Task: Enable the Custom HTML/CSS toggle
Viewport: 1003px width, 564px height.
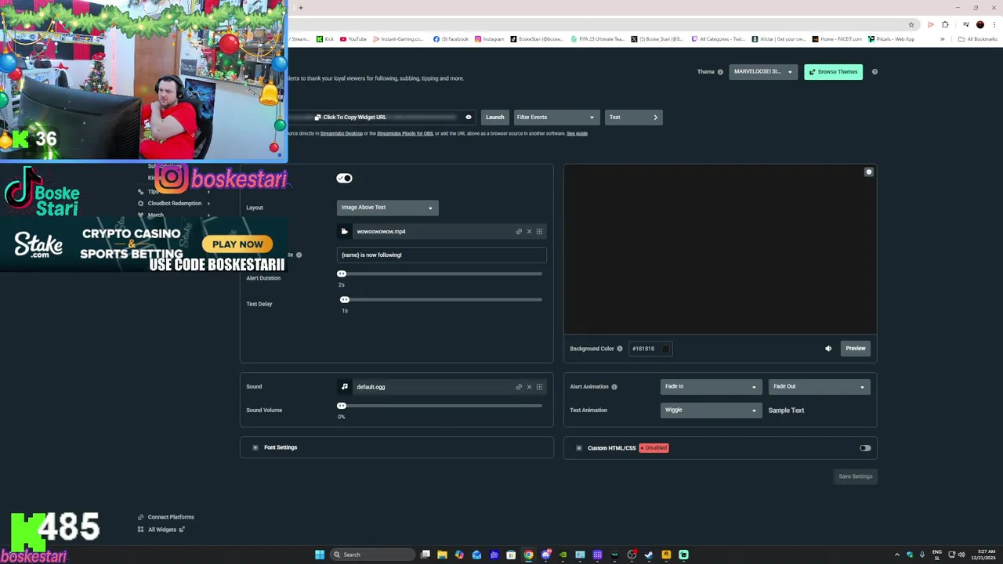Action: (865, 448)
